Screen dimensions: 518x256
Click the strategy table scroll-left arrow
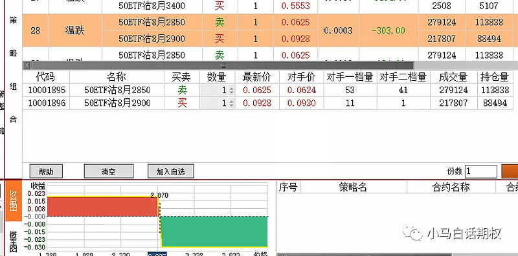(x=27, y=65)
